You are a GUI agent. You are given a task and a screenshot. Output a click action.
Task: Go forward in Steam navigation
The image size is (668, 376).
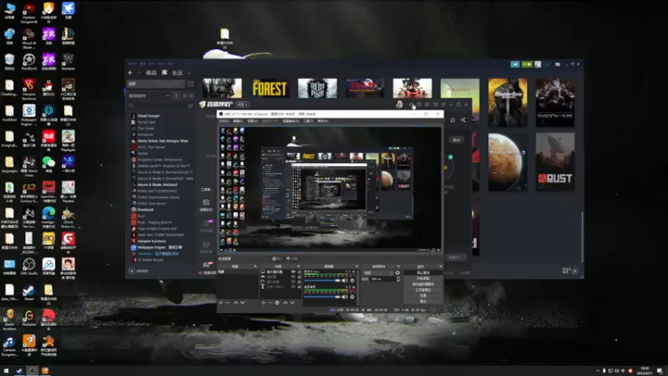click(x=139, y=73)
